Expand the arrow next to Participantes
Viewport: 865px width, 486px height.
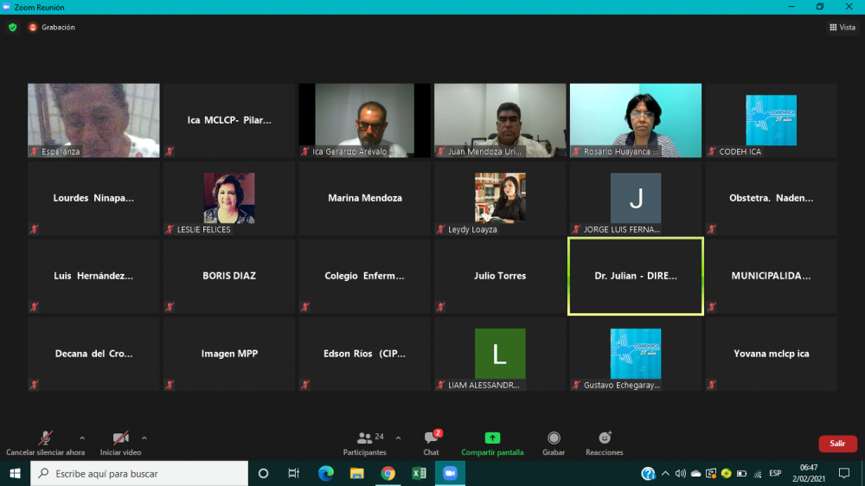pos(398,438)
